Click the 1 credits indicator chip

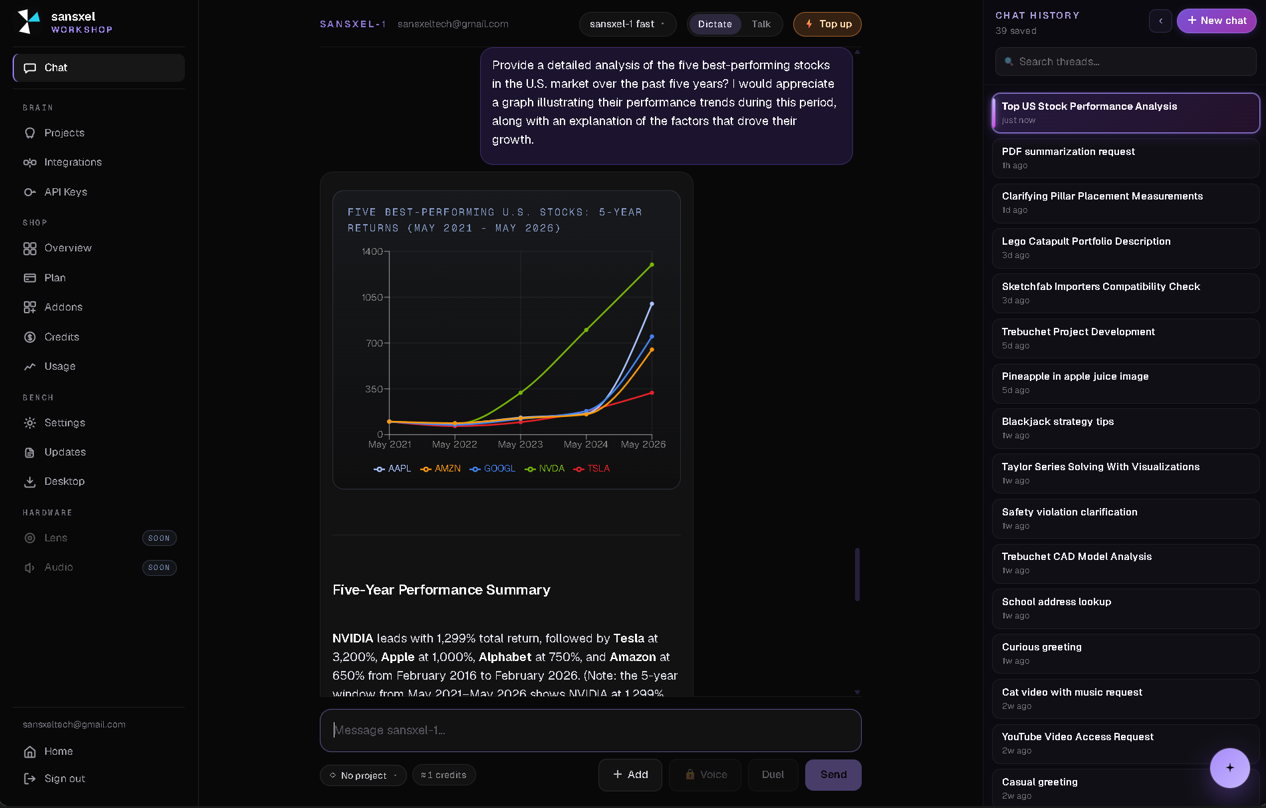444,775
